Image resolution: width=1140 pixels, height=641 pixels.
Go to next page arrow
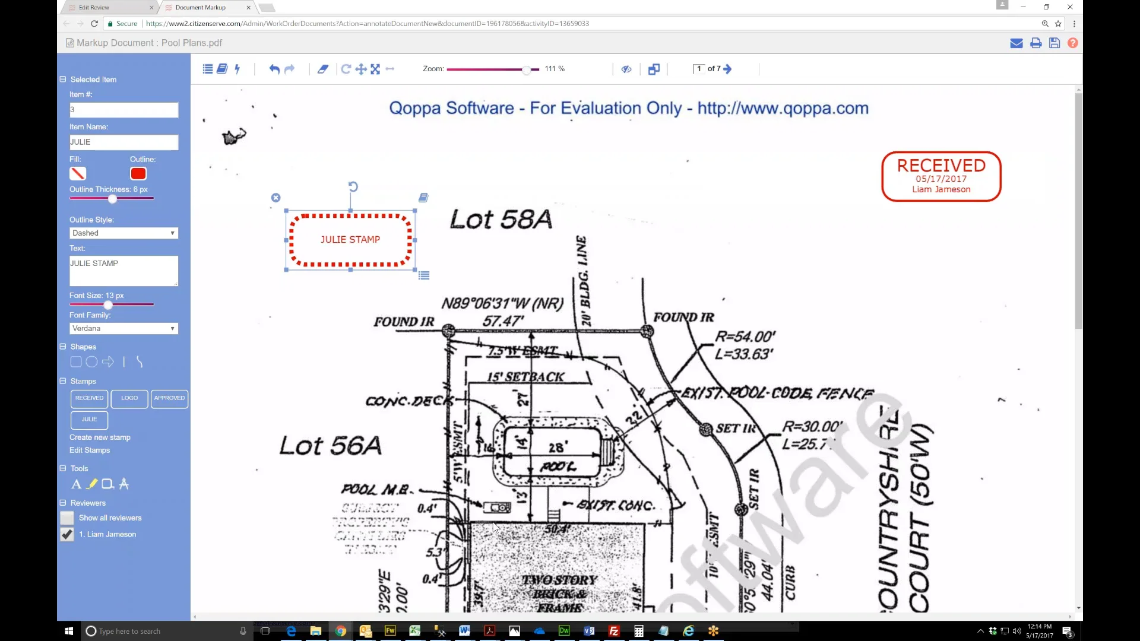(x=728, y=69)
